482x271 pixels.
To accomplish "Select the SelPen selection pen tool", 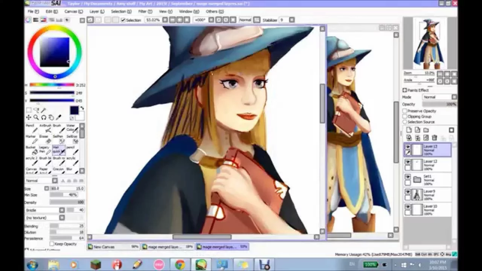I will [x=59, y=139].
